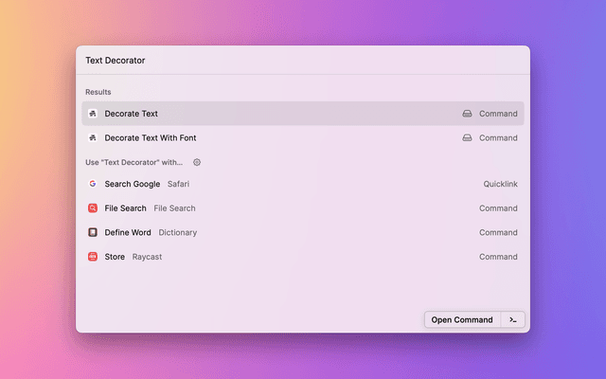This screenshot has height=379, width=606.
Task: Click the extension icon on the Decorate Text With Font row
Action: [467, 137]
